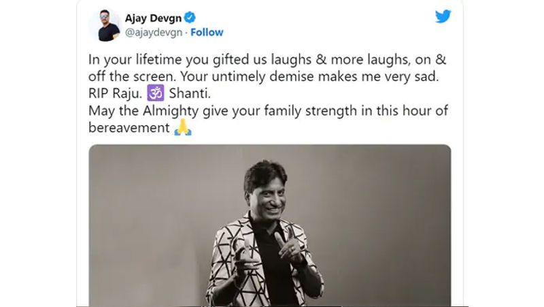Image resolution: width=544 pixels, height=307 pixels.
Task: Click the word "Shanti."
Action: tap(190, 93)
